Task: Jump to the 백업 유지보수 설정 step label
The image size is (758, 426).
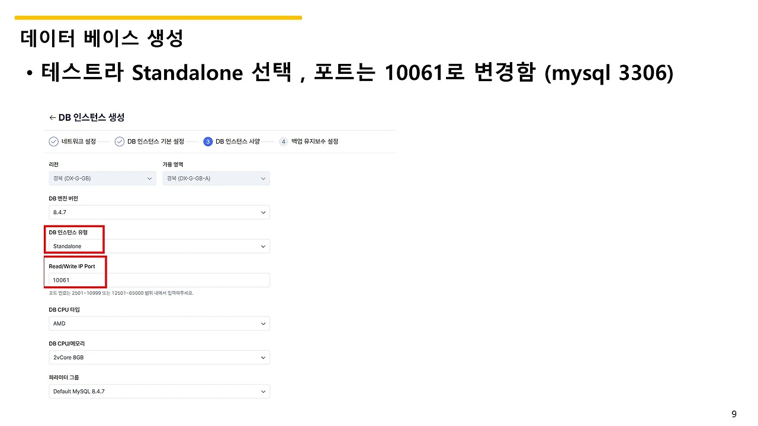Action: tap(315, 141)
